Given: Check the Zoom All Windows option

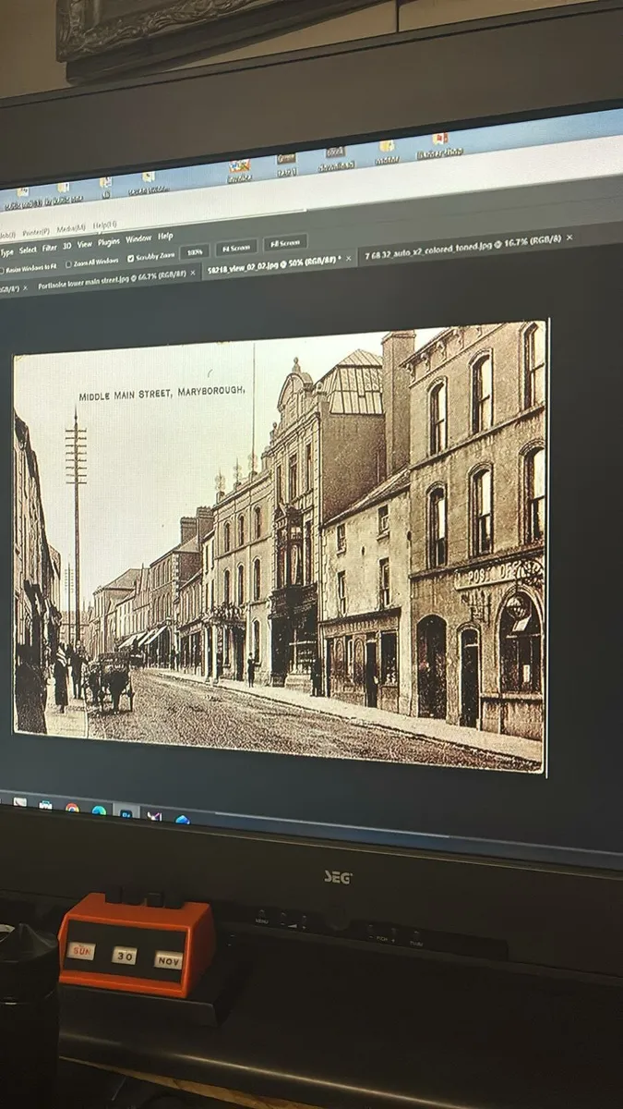Looking at the screenshot, I should pos(66,262).
